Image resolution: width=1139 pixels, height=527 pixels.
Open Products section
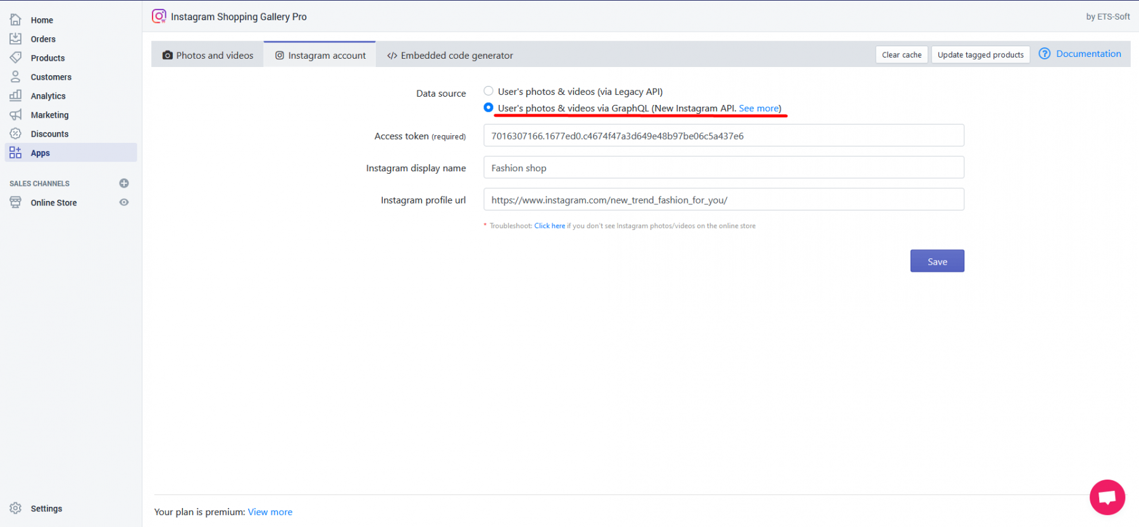pyautogui.click(x=47, y=58)
